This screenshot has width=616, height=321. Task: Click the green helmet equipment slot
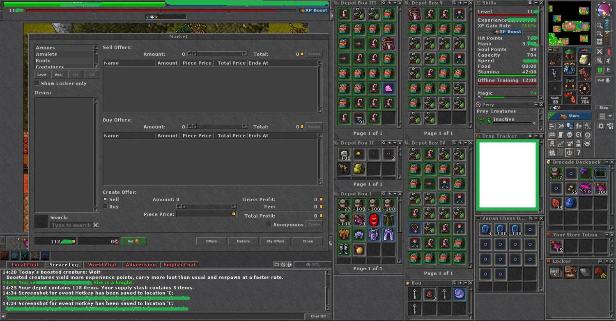[x=570, y=54]
